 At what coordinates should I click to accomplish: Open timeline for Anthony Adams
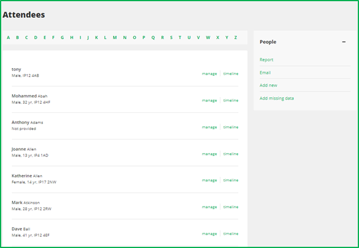(231, 127)
